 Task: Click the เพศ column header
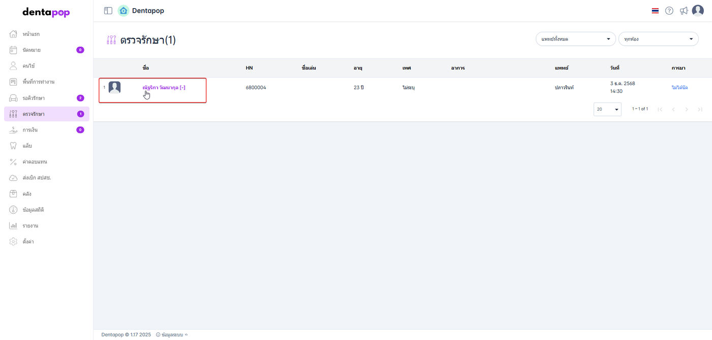(406, 67)
